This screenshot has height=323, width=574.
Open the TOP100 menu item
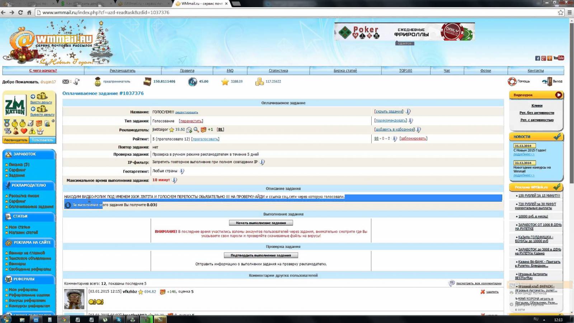pos(405,71)
